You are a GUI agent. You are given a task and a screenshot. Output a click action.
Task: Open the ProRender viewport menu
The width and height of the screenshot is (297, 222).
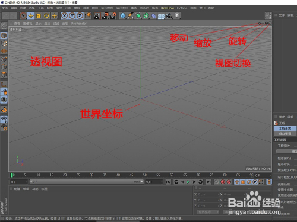(x=79, y=24)
